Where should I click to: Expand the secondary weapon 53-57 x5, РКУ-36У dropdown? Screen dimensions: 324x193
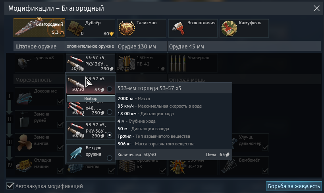(90, 63)
